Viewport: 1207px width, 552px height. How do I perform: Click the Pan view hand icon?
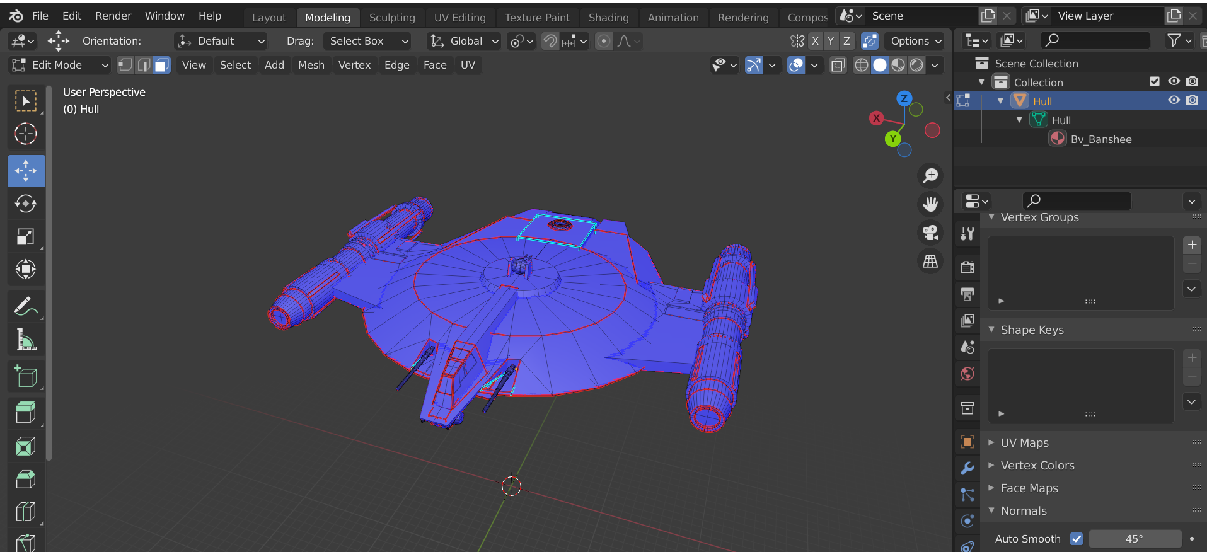pos(930,204)
